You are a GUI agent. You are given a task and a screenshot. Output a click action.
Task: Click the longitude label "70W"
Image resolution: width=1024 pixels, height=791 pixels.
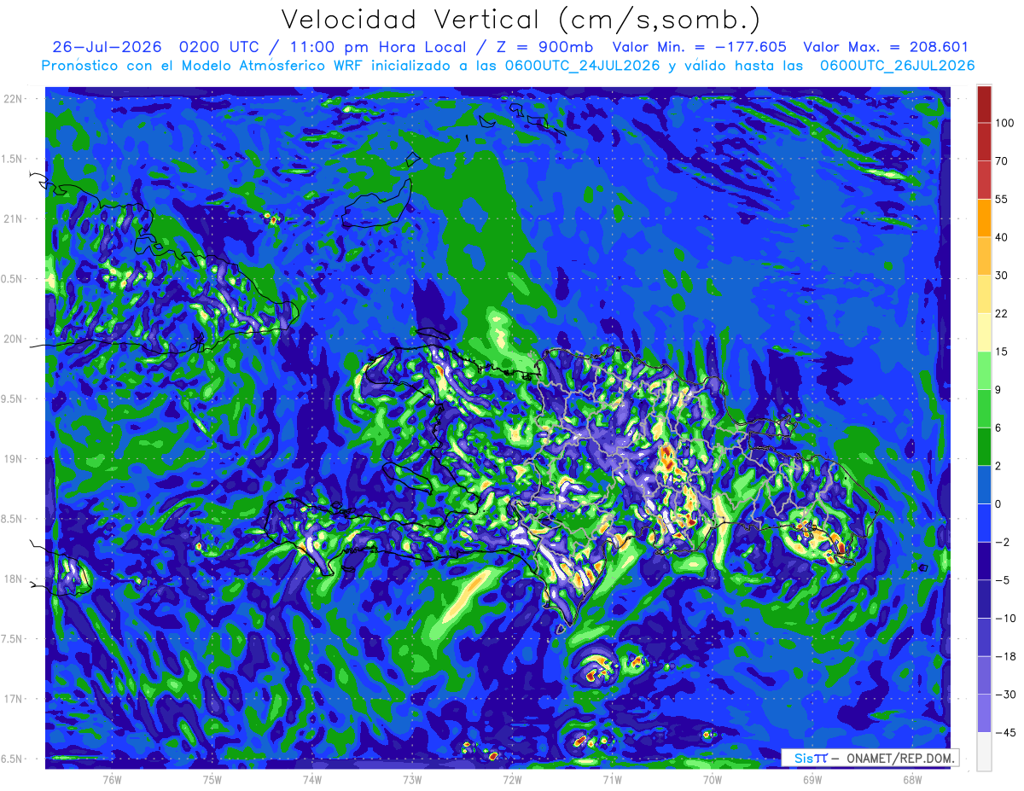(713, 779)
